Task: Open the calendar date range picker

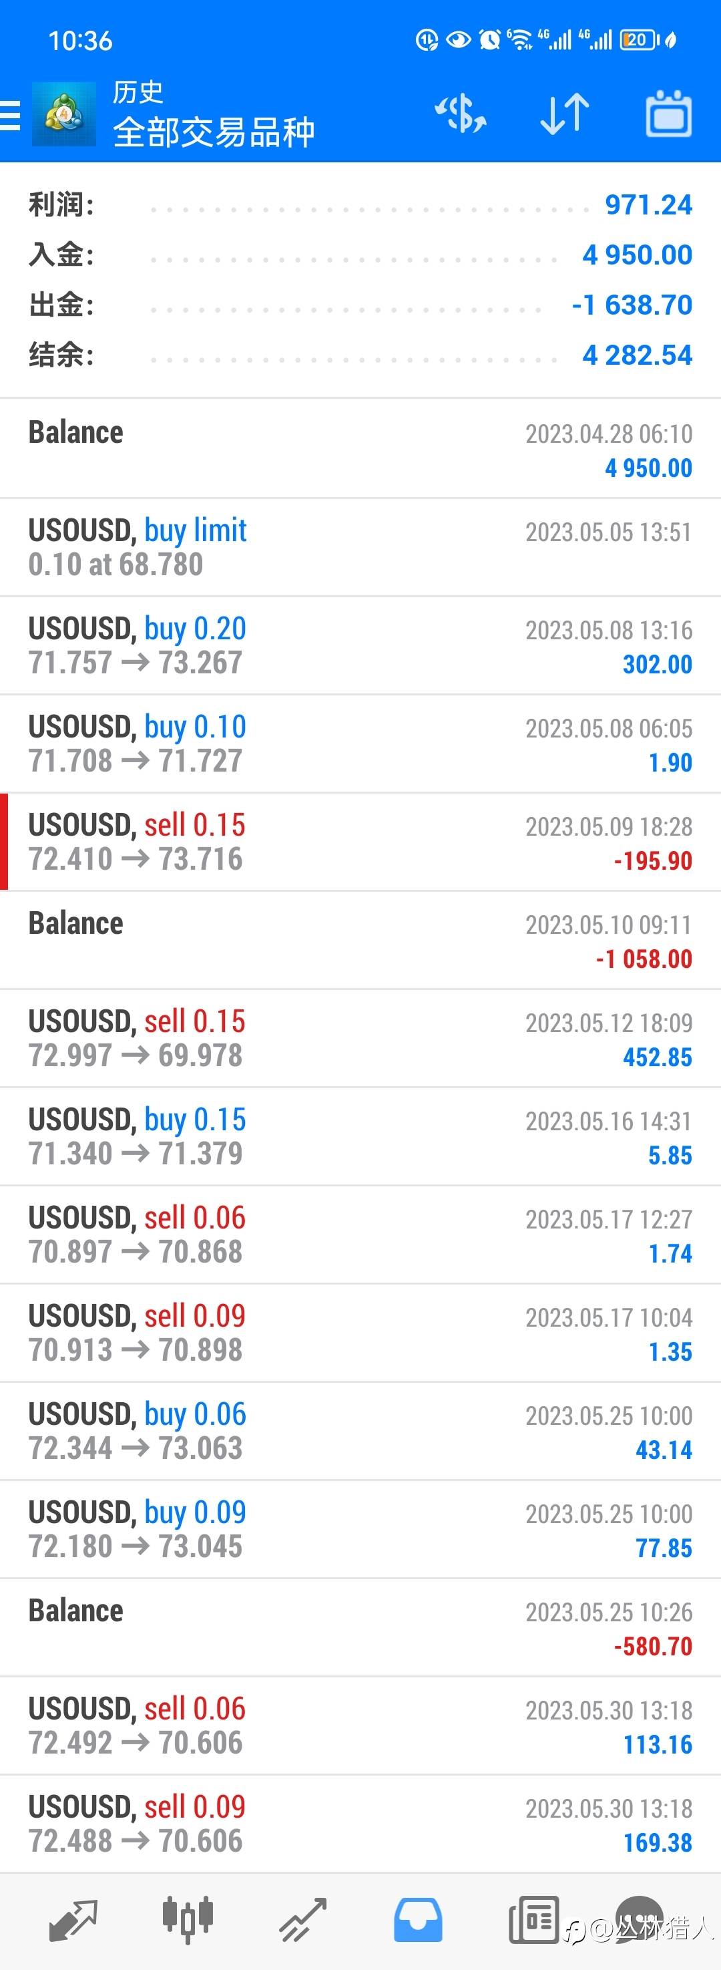Action: click(668, 115)
